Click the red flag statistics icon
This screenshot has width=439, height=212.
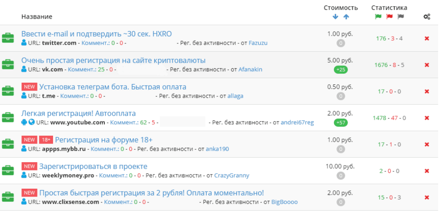click(389, 17)
